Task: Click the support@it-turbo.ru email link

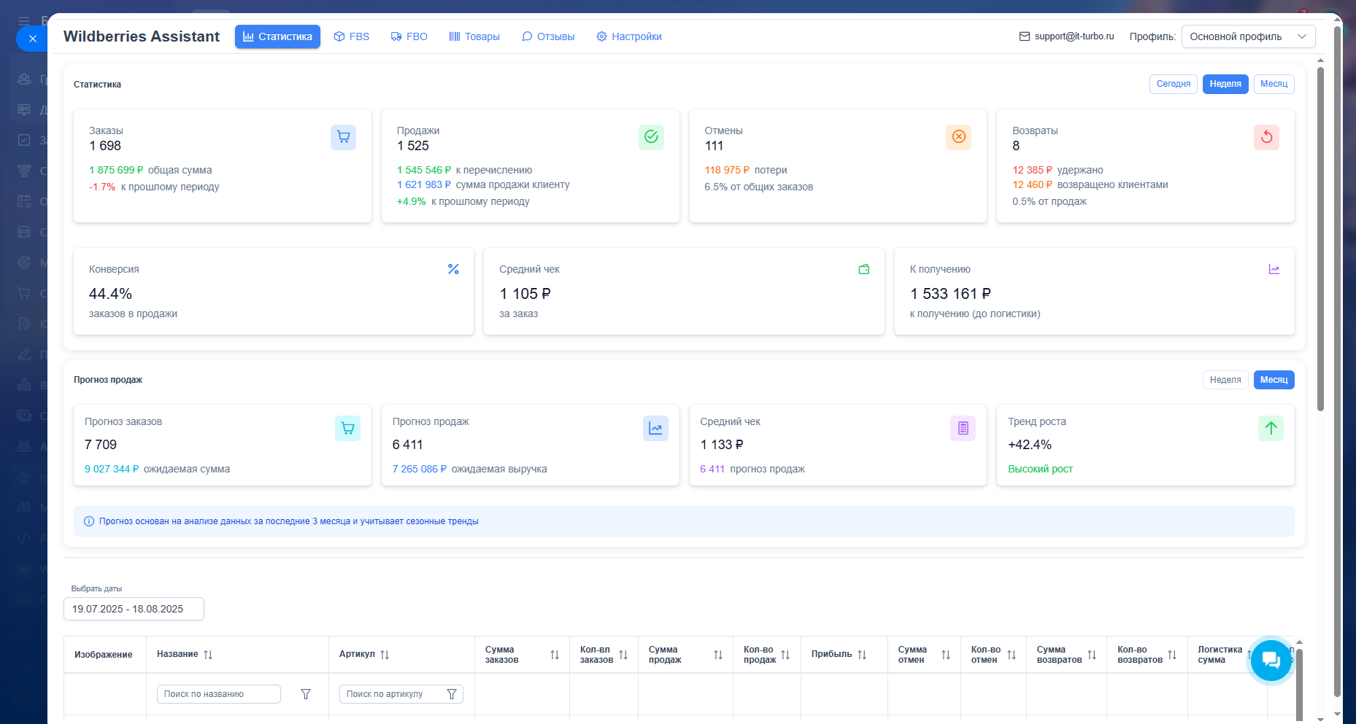Action: (x=1074, y=36)
